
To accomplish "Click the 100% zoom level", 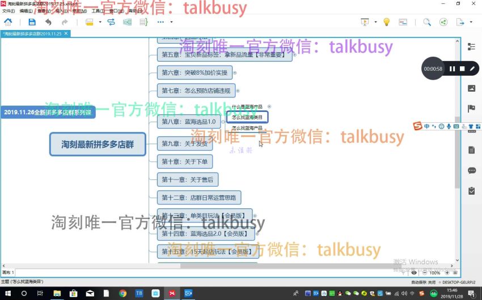I will pos(435,273).
